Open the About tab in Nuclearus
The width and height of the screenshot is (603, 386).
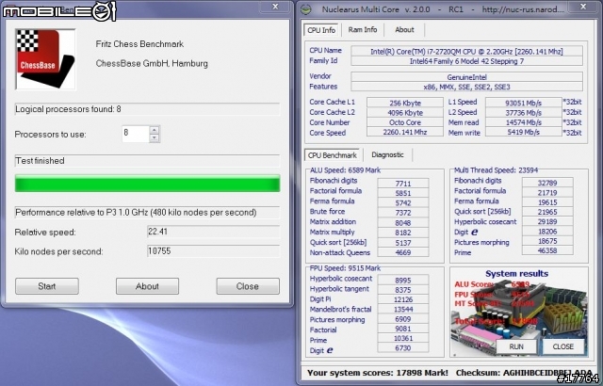point(404,29)
